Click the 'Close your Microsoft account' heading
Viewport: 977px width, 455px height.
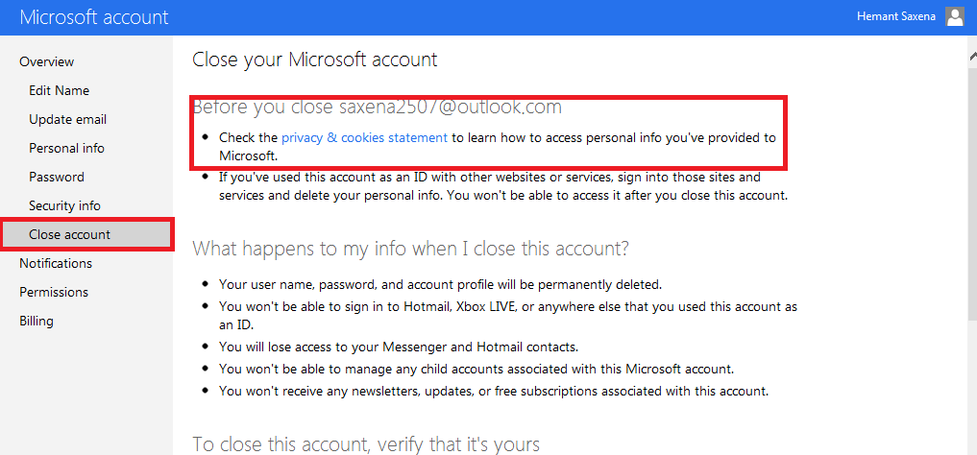tap(314, 60)
